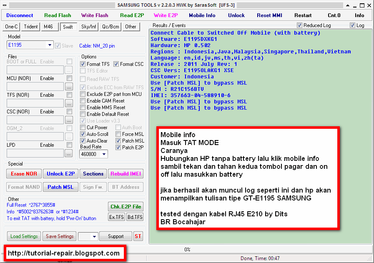Viewport: 374px width, 263px height.
Task: Browse for LPD file
Action: click(69, 153)
